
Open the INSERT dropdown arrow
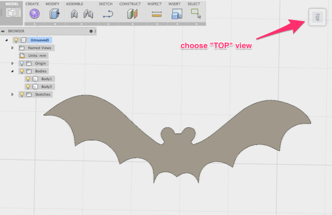(177, 24)
